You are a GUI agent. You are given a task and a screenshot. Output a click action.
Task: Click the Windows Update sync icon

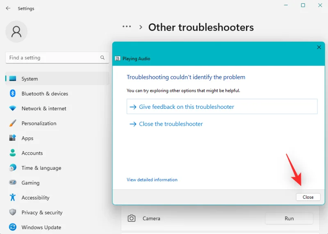click(13, 227)
